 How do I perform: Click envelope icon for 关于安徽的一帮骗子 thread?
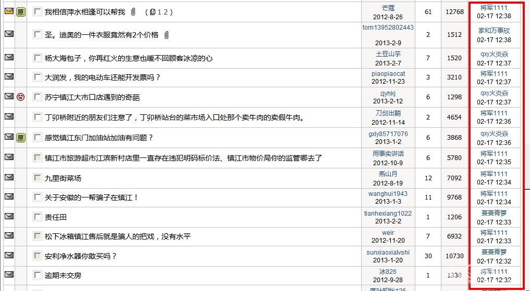9,196
